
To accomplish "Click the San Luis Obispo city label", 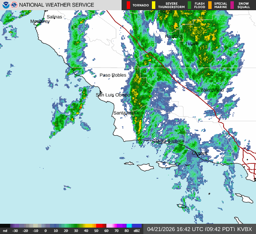I will (x=113, y=95).
